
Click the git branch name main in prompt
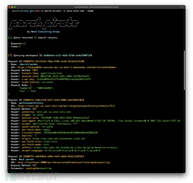pos(39,11)
